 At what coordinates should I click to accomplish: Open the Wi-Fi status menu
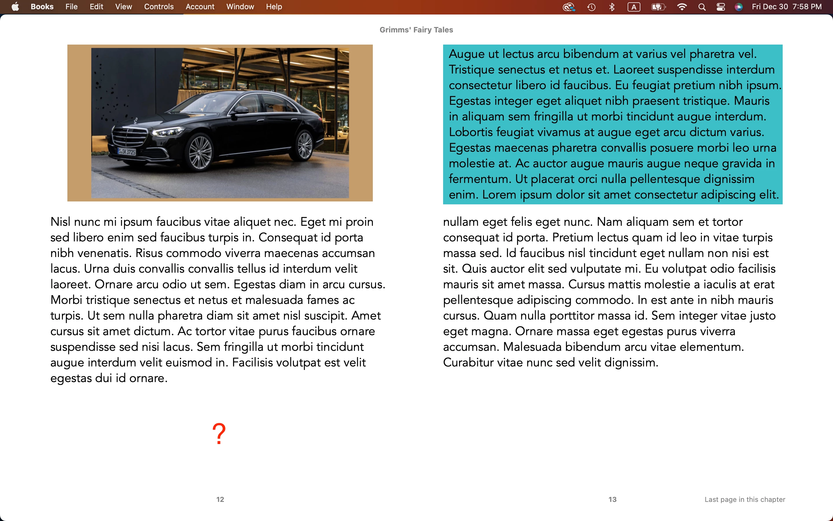pyautogui.click(x=681, y=7)
